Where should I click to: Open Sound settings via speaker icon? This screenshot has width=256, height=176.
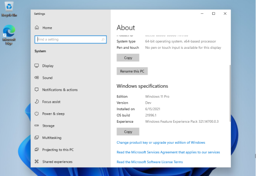tap(37, 78)
